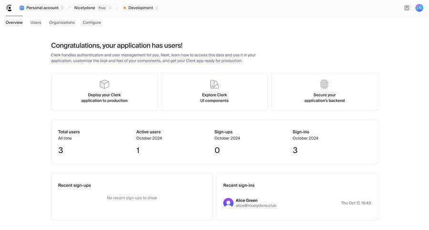Click the Recent sign-ups heading

(74, 185)
